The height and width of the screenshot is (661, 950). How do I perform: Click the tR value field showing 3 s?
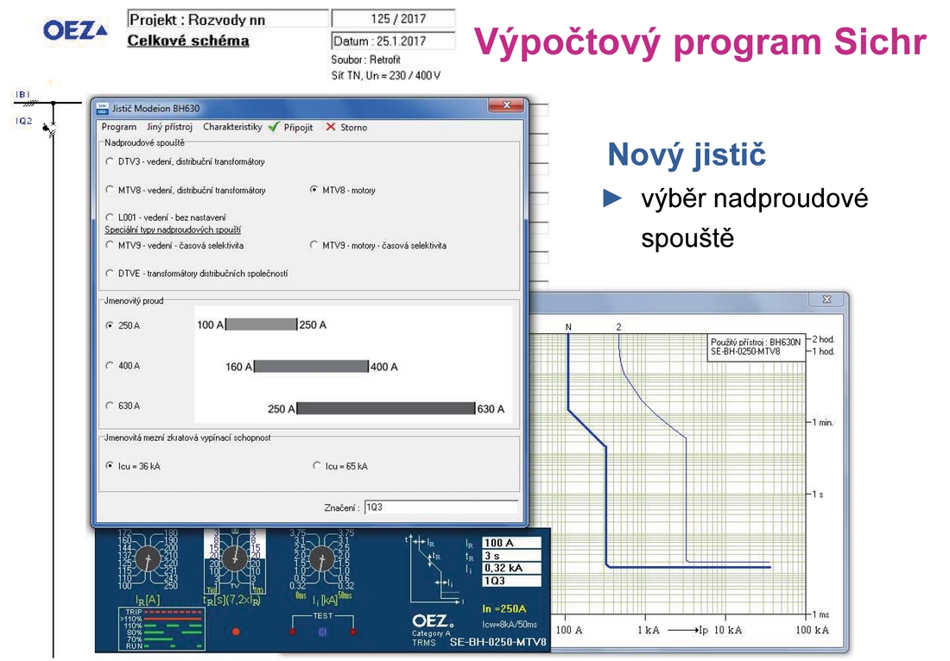(x=510, y=556)
